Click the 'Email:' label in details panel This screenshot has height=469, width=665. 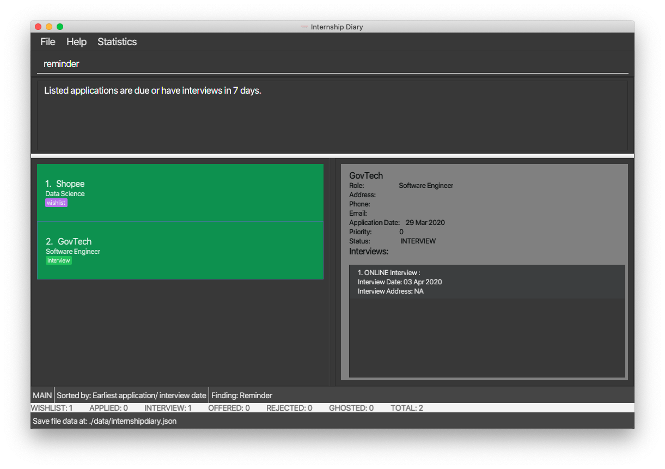[x=358, y=213]
